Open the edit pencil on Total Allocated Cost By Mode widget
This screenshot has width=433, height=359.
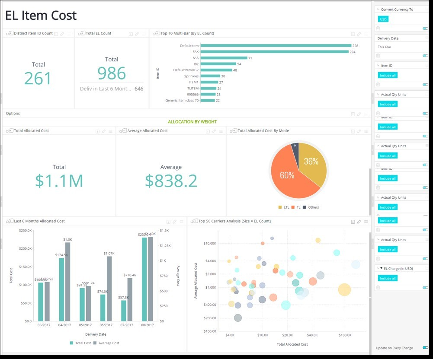[359, 130]
